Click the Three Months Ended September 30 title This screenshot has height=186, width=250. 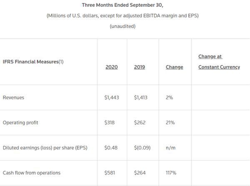click(x=125, y=6)
